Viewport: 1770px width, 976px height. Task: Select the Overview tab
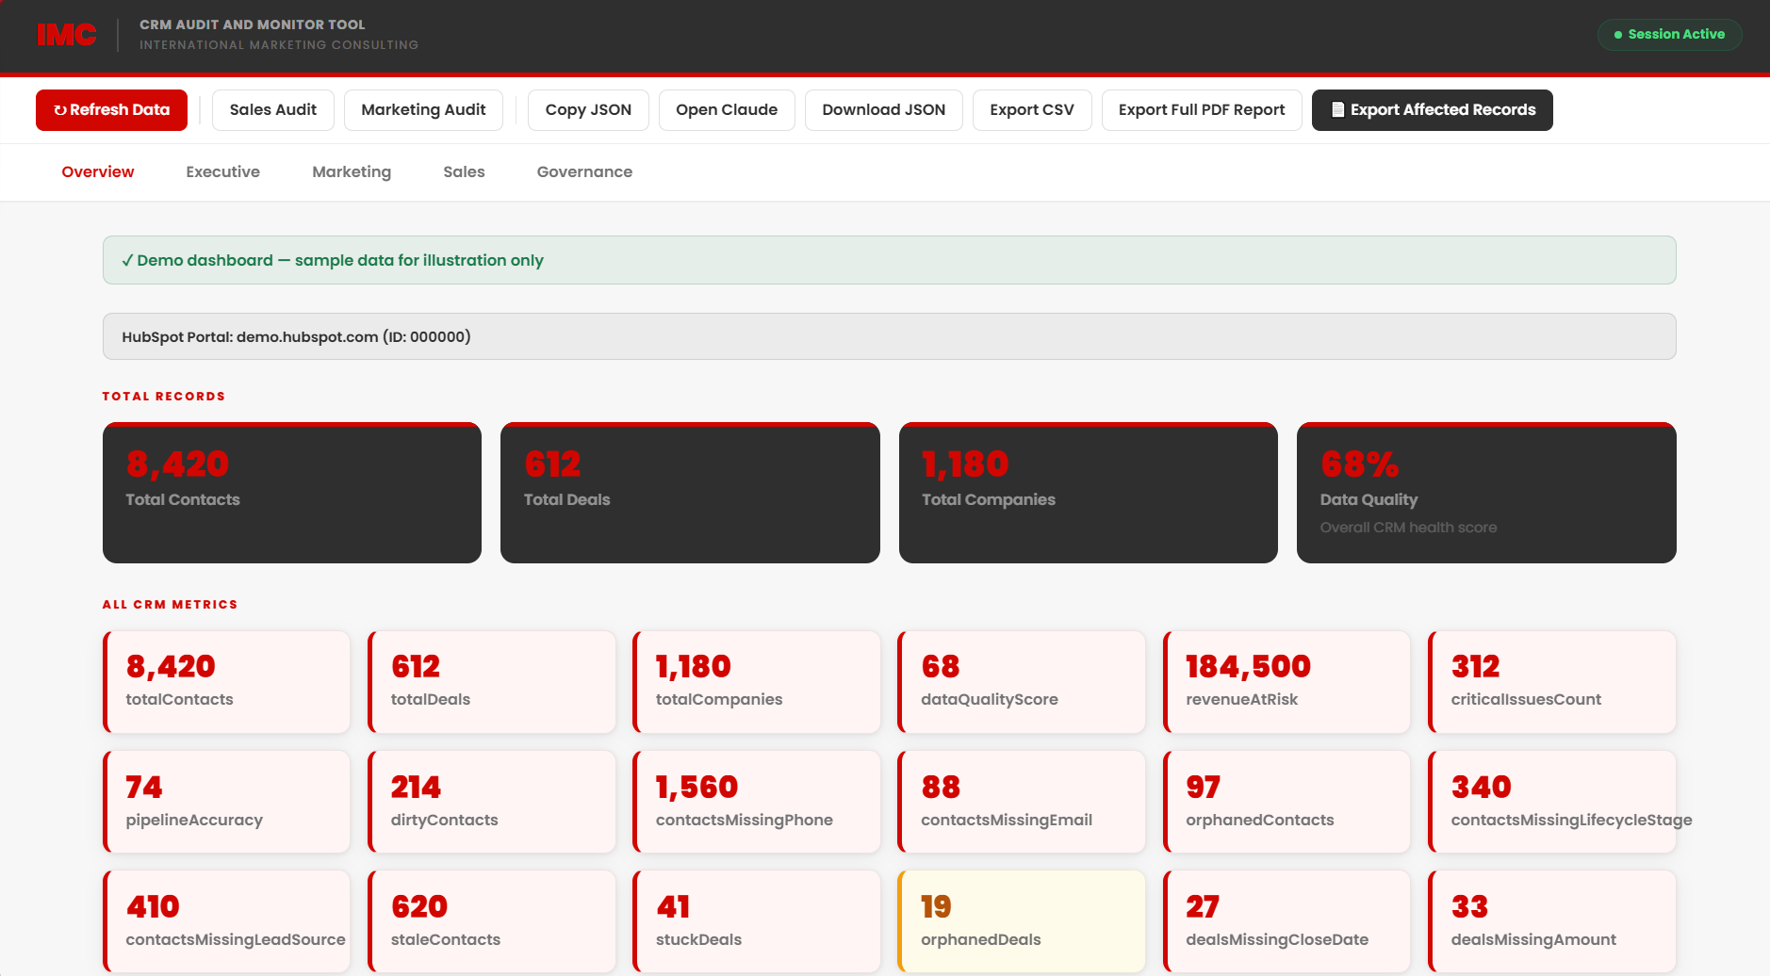pos(98,171)
